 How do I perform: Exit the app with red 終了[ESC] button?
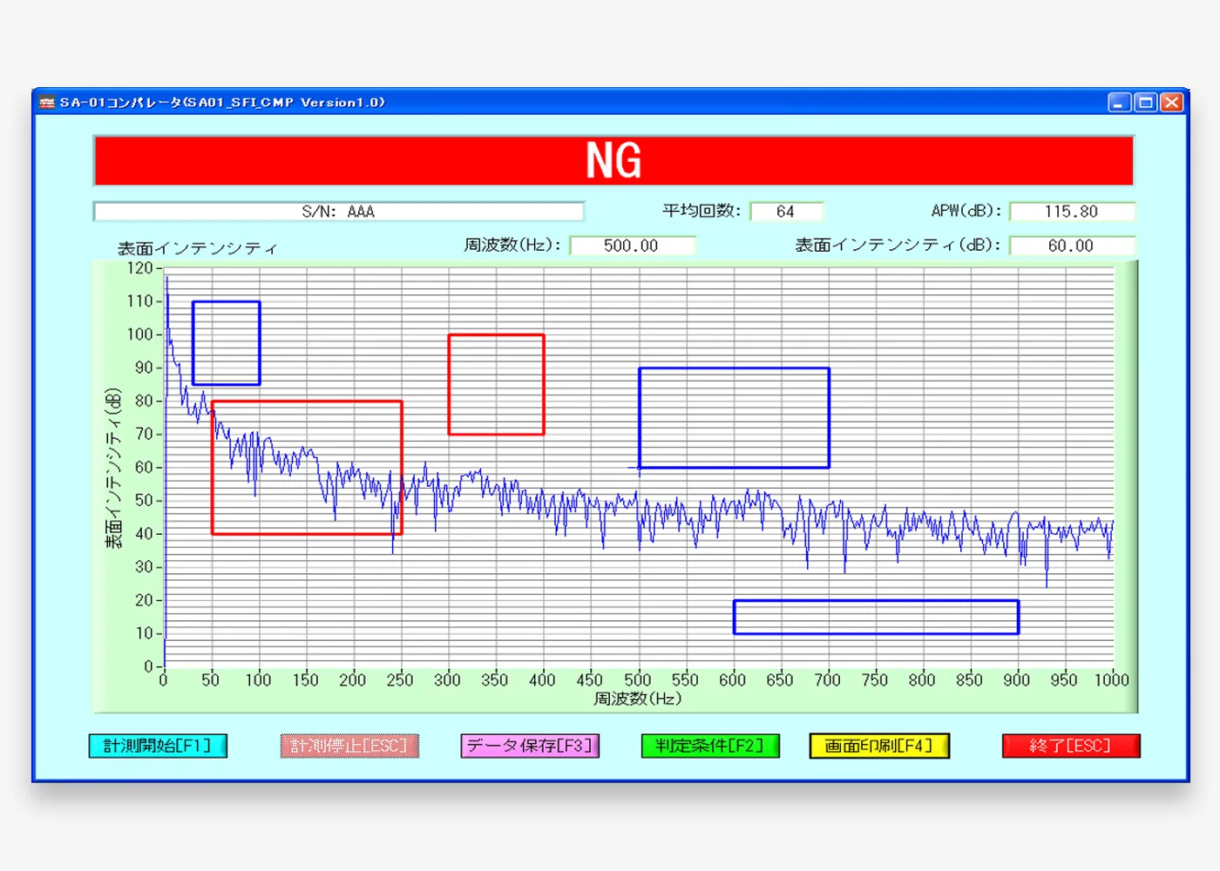click(x=1071, y=746)
